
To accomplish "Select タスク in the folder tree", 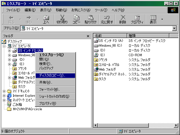I will click(21, 86).
